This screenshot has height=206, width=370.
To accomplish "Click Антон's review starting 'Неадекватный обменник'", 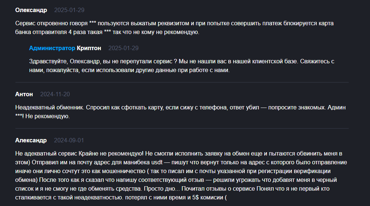I will 181,112.
